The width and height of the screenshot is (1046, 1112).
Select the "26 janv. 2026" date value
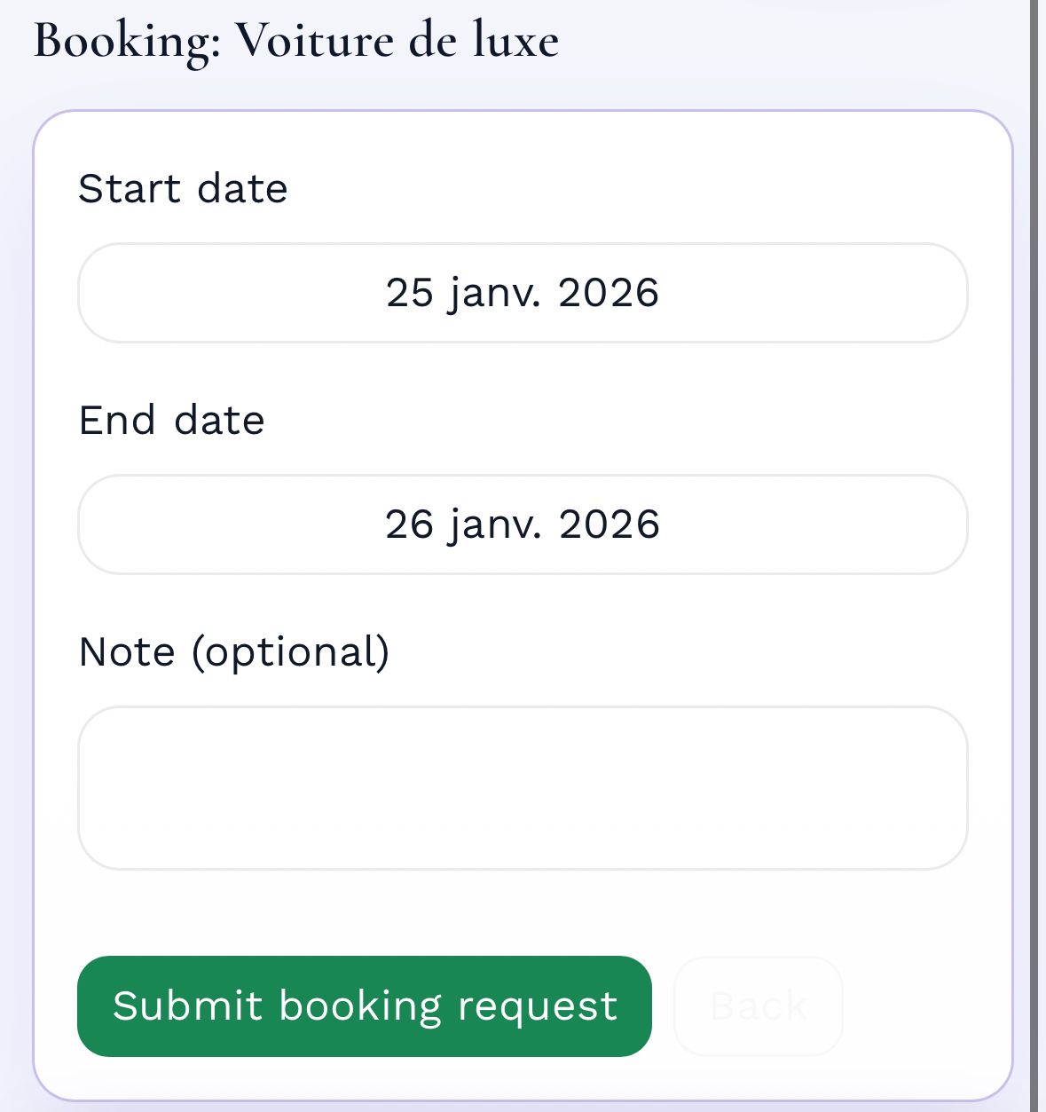(523, 524)
